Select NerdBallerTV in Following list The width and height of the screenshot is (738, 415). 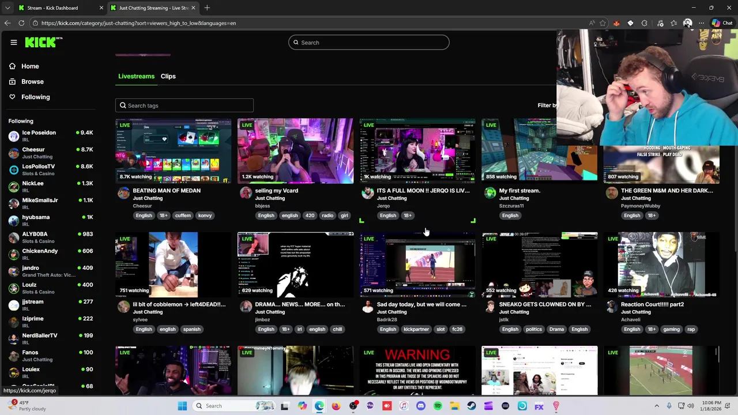[x=51, y=338]
